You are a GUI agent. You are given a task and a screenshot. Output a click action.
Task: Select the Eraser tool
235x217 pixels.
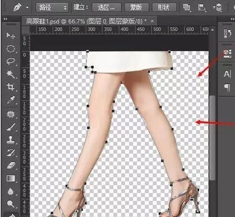pos(11,165)
